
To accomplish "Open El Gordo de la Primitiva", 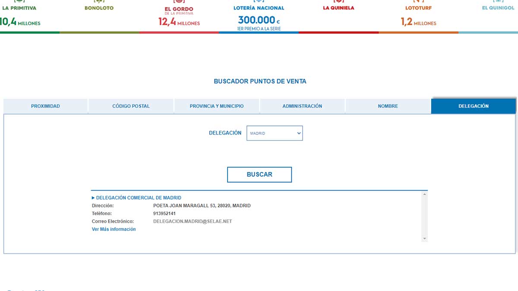I will coord(179,9).
